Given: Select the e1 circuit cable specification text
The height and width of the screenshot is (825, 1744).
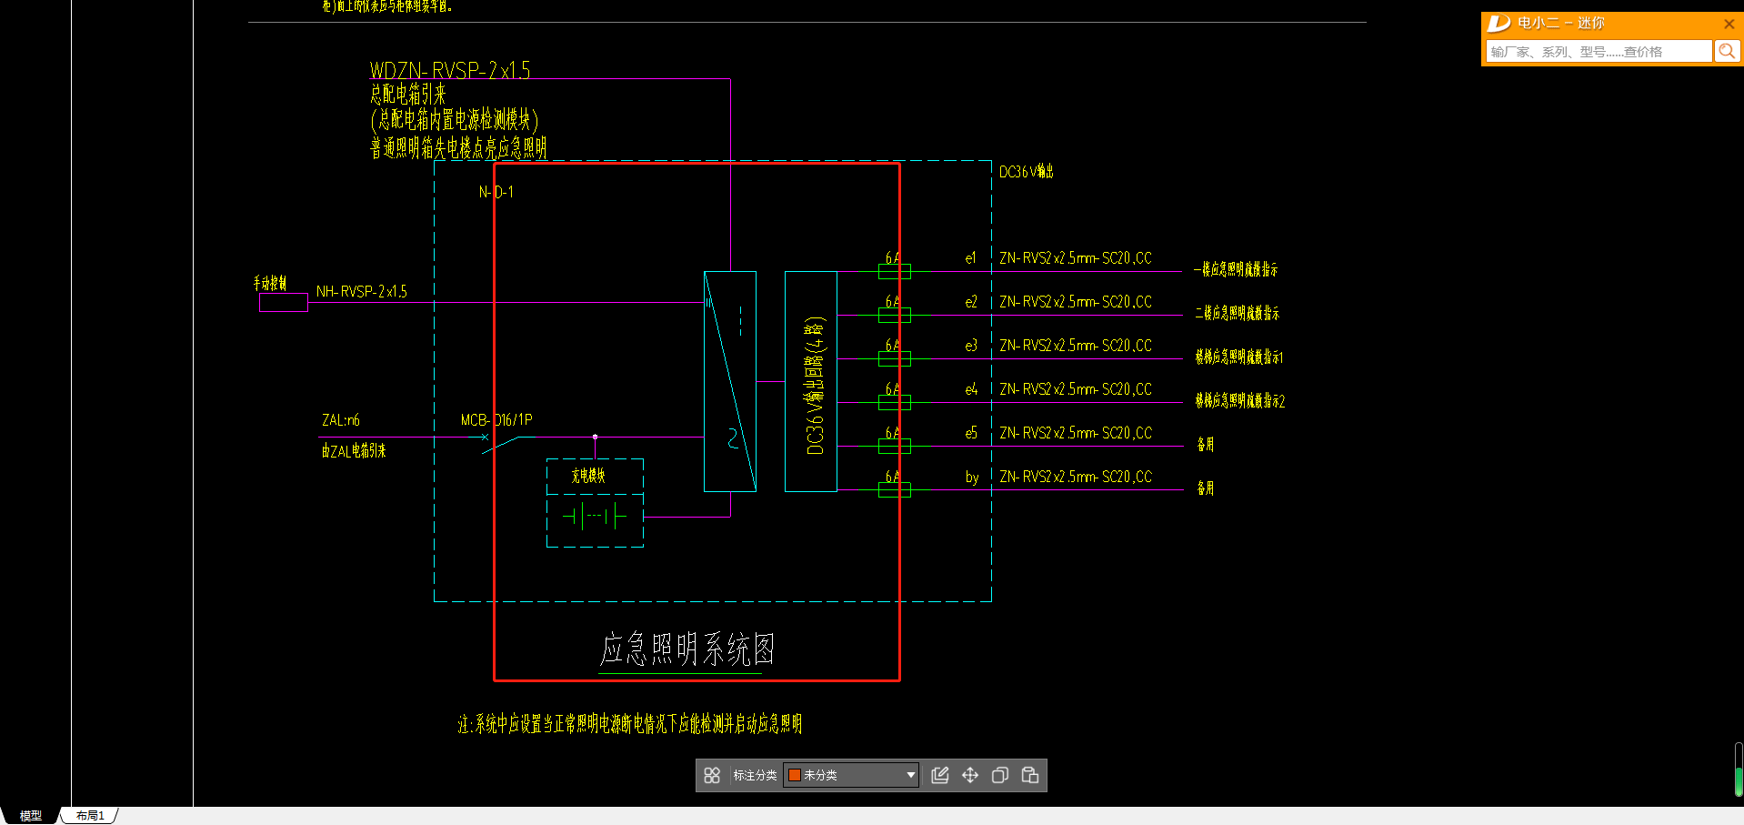Looking at the screenshot, I should point(1076,258).
